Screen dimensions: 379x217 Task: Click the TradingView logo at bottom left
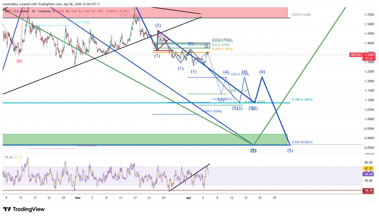click(23, 209)
